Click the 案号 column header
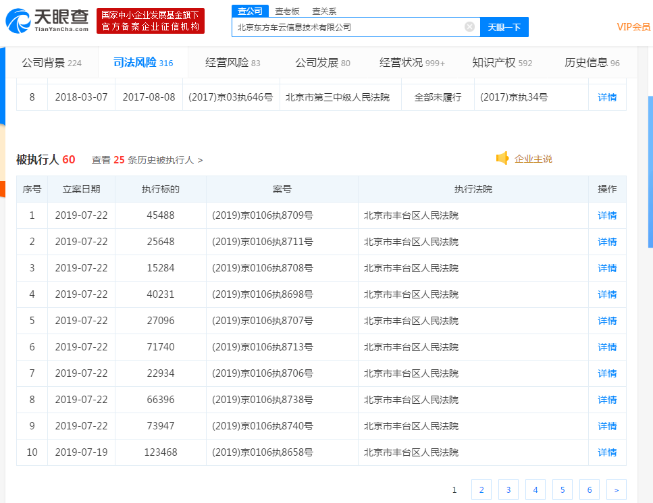Viewport: 653px width, 503px height. (282, 189)
